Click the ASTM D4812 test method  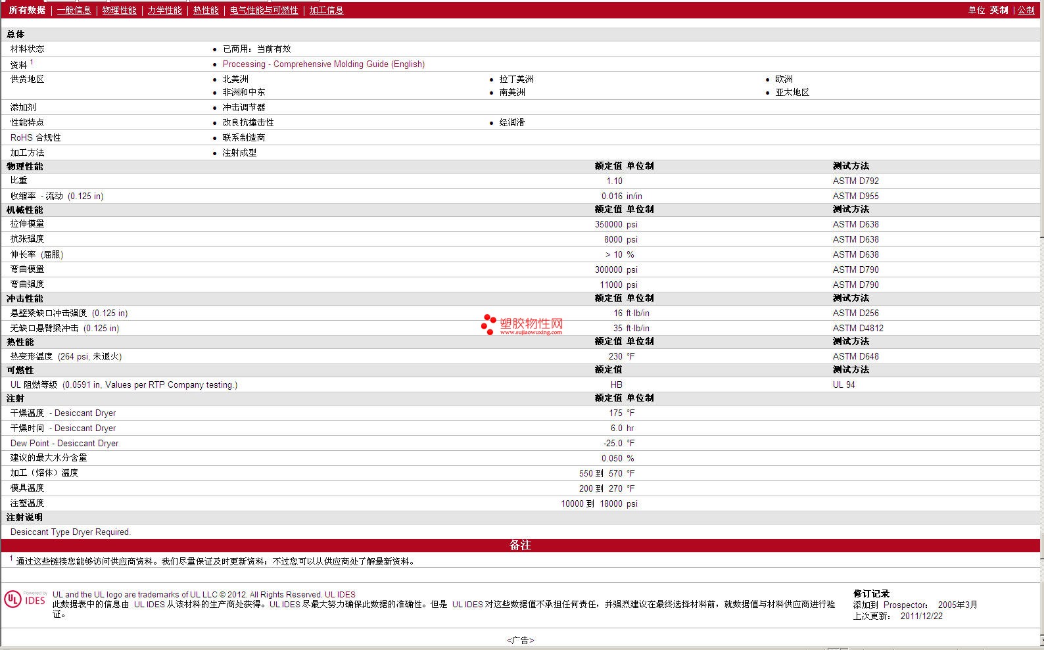tap(858, 328)
